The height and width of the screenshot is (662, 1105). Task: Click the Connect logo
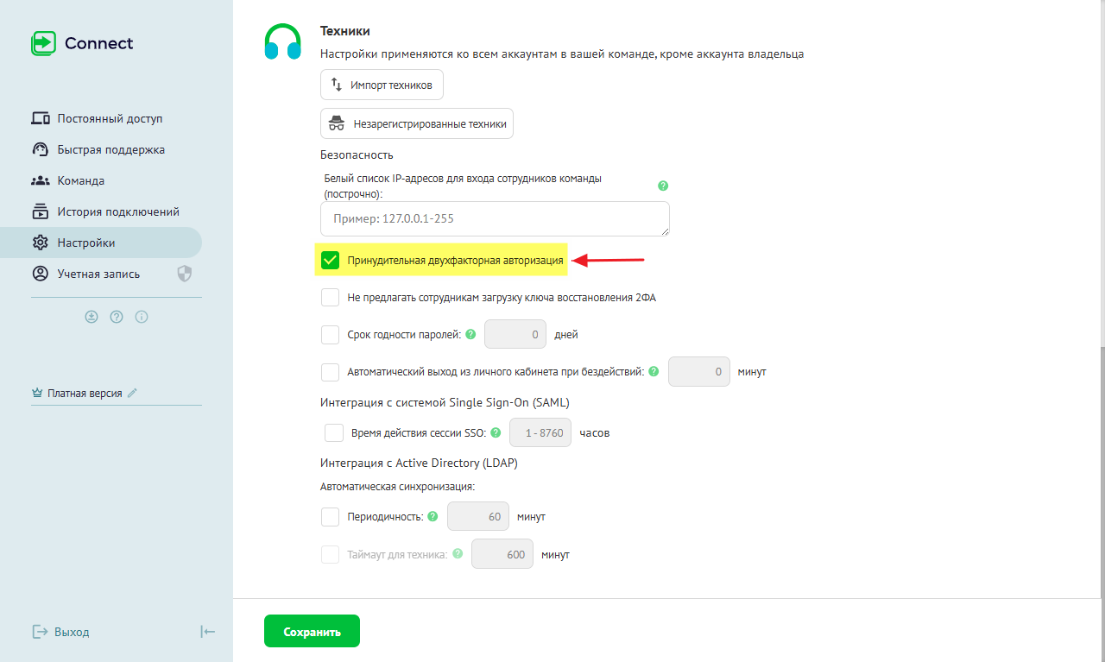82,43
